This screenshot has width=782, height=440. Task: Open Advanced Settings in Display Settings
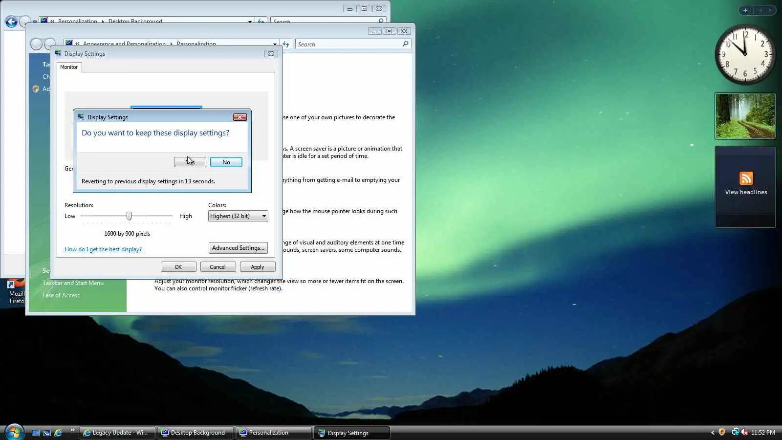pos(238,248)
